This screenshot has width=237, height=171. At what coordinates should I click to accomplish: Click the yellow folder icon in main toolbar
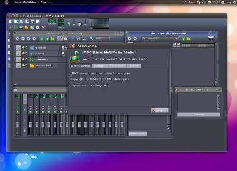[x=27, y=27]
